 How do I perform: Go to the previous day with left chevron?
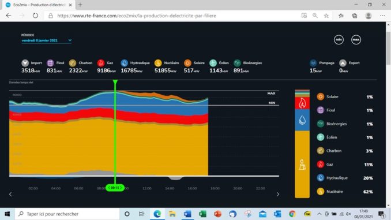point(10,194)
